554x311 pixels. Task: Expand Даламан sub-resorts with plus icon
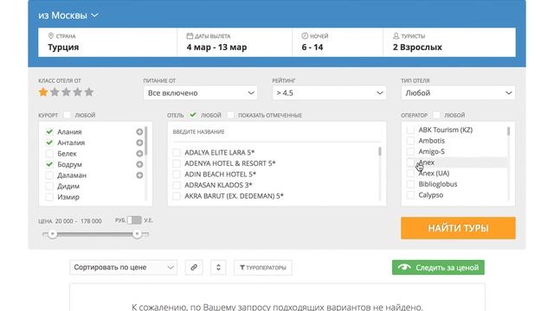point(139,175)
